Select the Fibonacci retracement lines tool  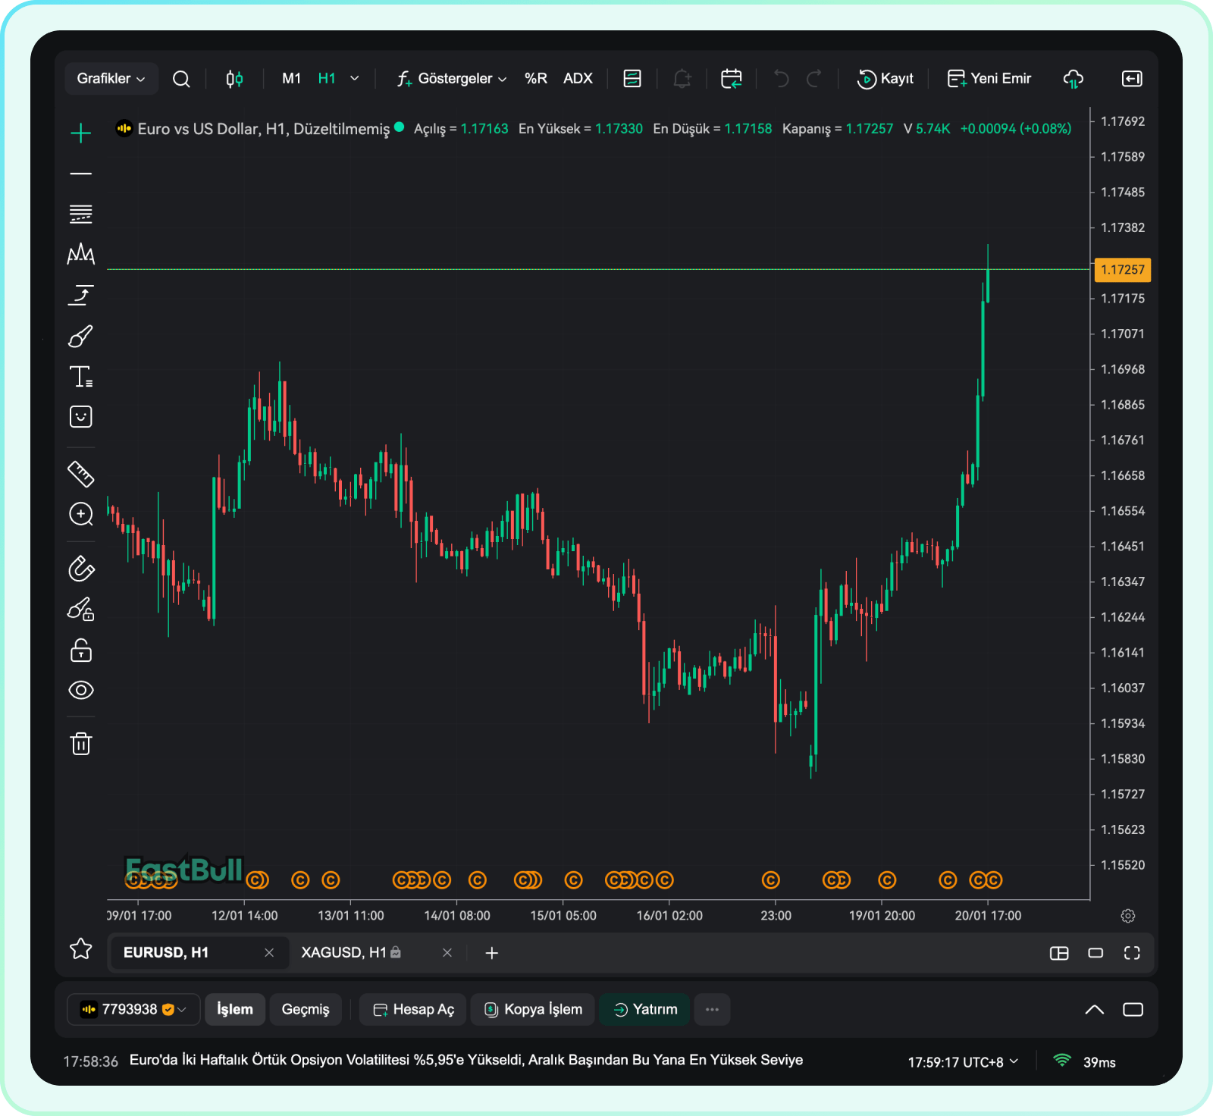[x=80, y=215]
